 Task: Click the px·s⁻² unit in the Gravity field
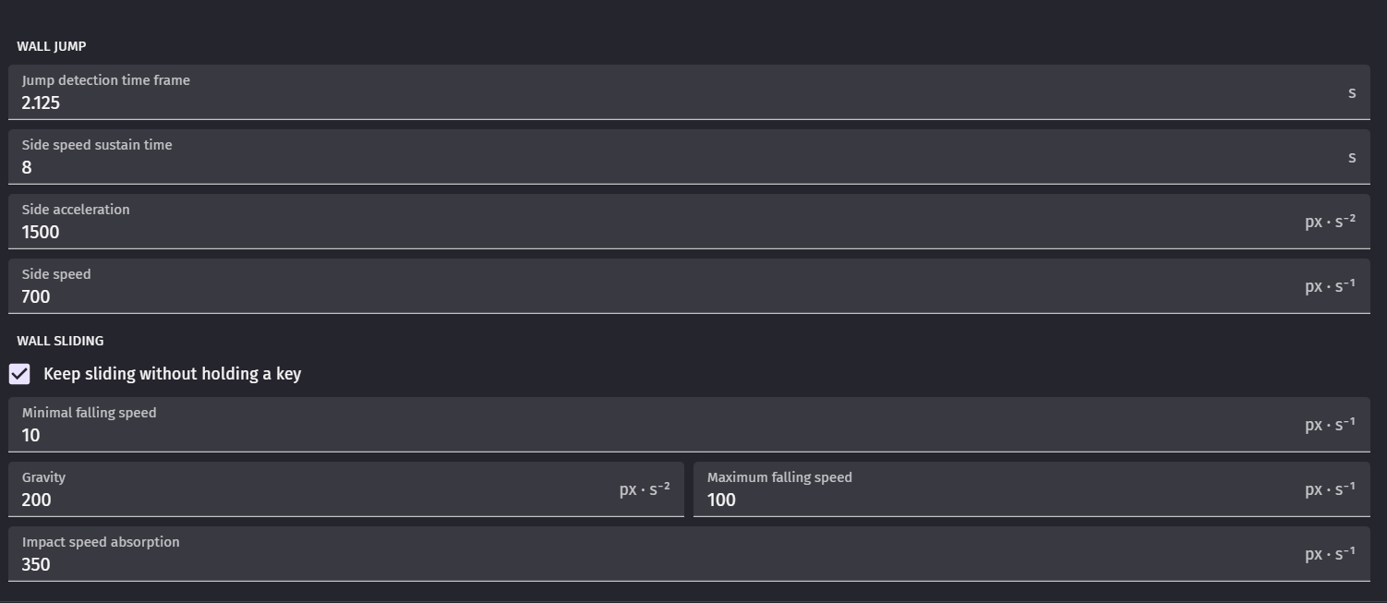click(x=645, y=489)
